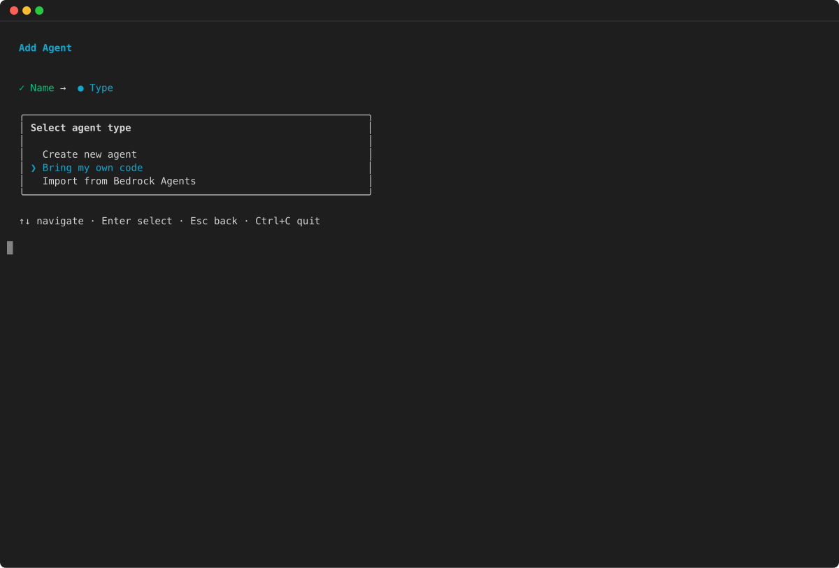Screen dimensions: 839x568
Task: Click the up-down arrows in the navigate hint
Action: coord(24,221)
